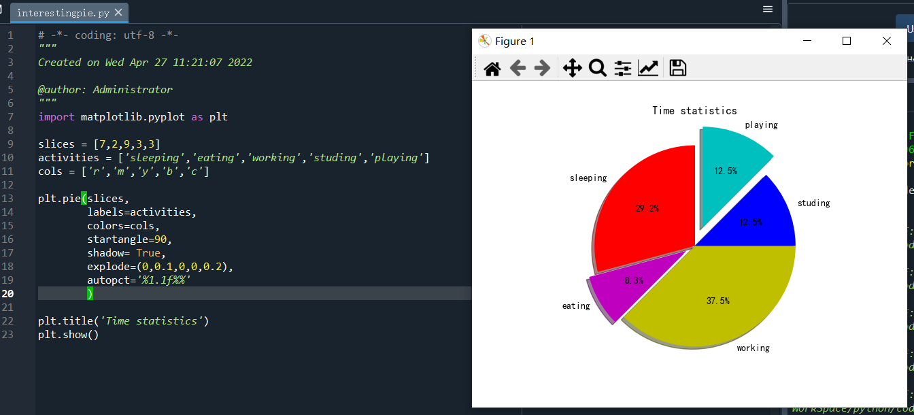Save the figure with floppy disk icon

[677, 68]
